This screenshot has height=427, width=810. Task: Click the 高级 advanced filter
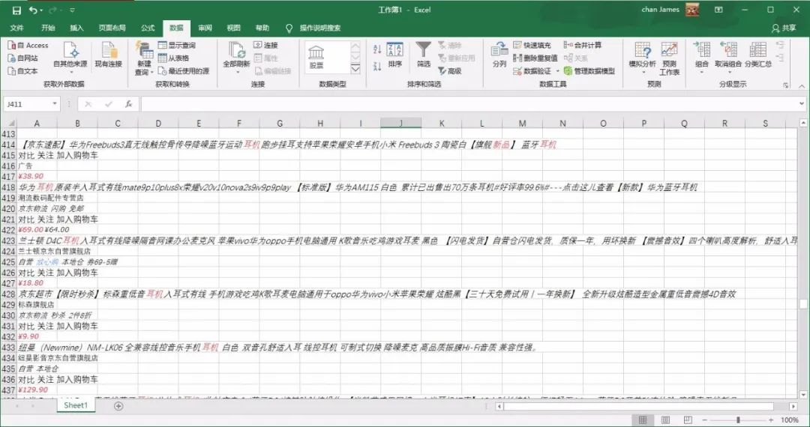(x=449, y=71)
